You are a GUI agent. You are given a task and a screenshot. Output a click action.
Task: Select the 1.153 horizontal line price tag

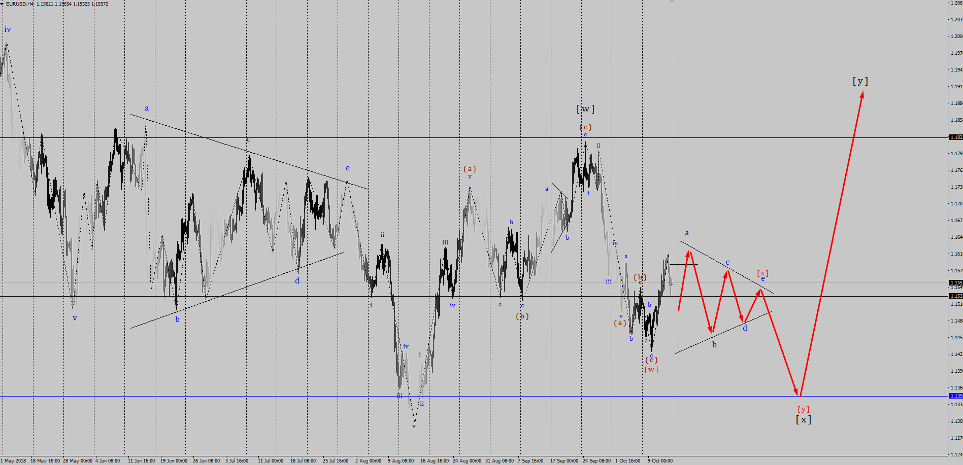(955, 296)
